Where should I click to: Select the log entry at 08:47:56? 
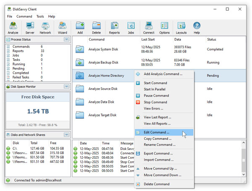point(104,149)
